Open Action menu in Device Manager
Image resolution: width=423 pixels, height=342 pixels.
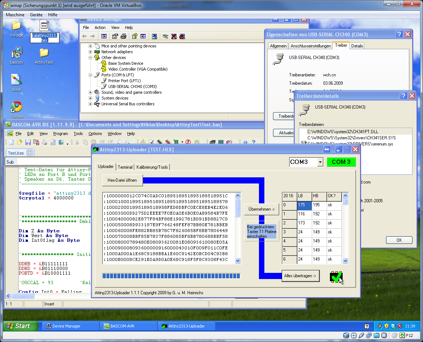(100, 28)
